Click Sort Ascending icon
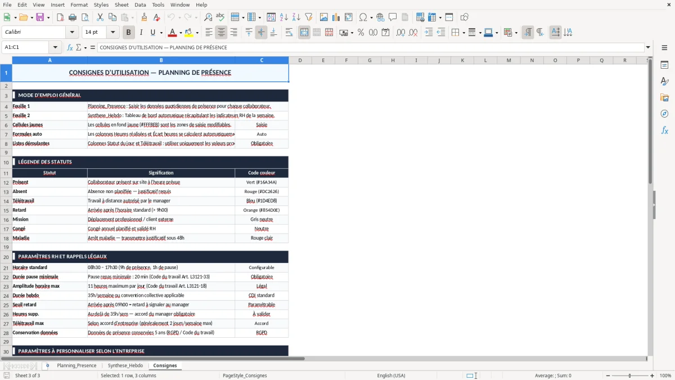This screenshot has width=675, height=380. pyautogui.click(x=284, y=17)
